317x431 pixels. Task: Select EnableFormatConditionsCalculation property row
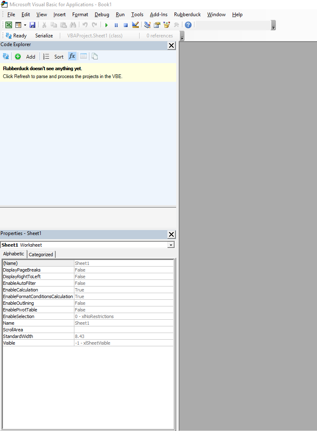[x=88, y=296]
